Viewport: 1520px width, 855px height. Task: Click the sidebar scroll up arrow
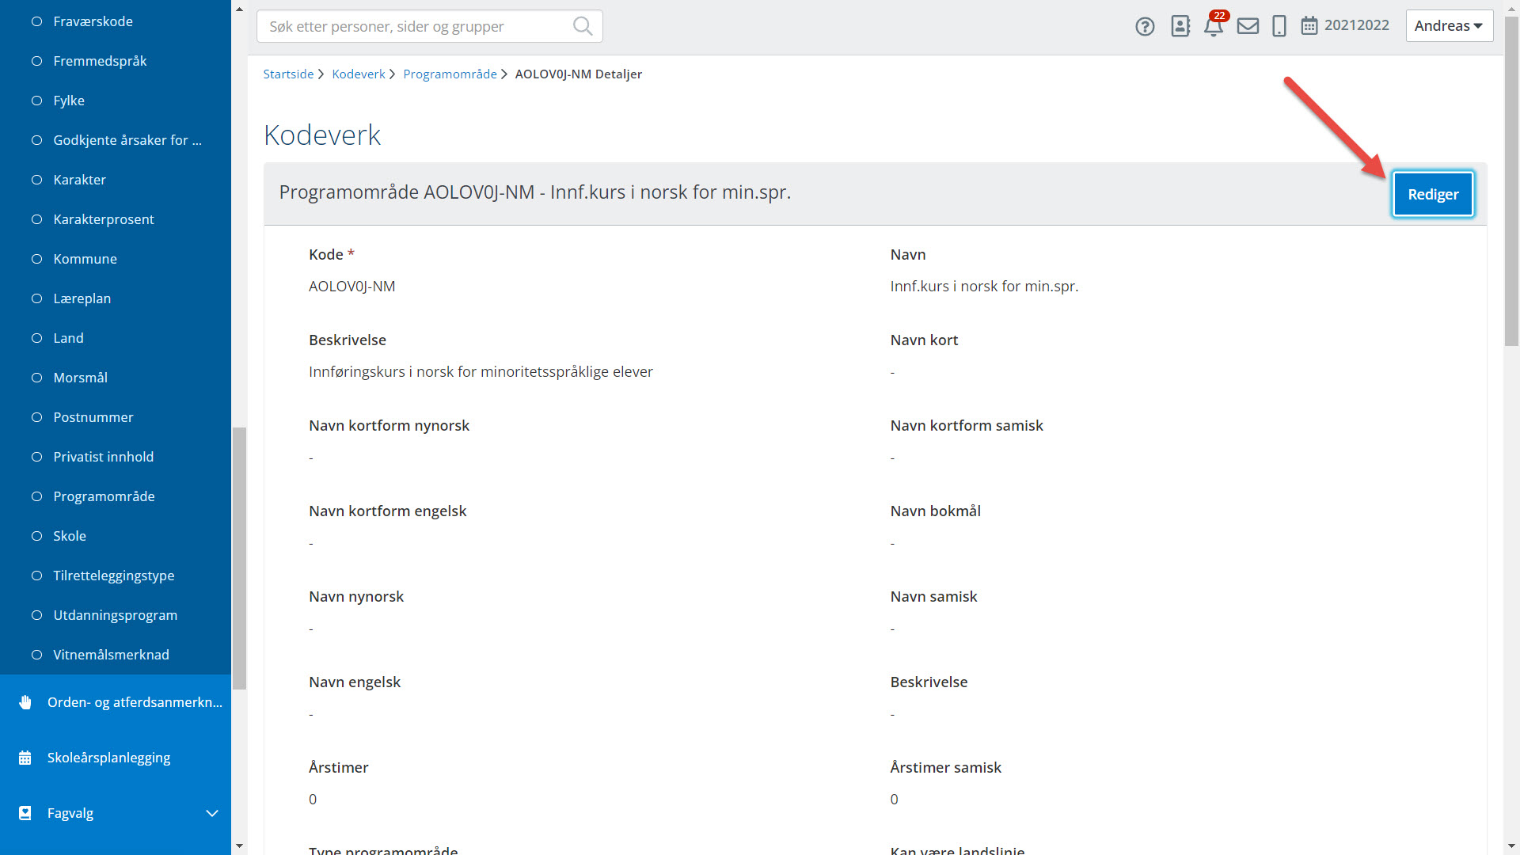pos(239,9)
